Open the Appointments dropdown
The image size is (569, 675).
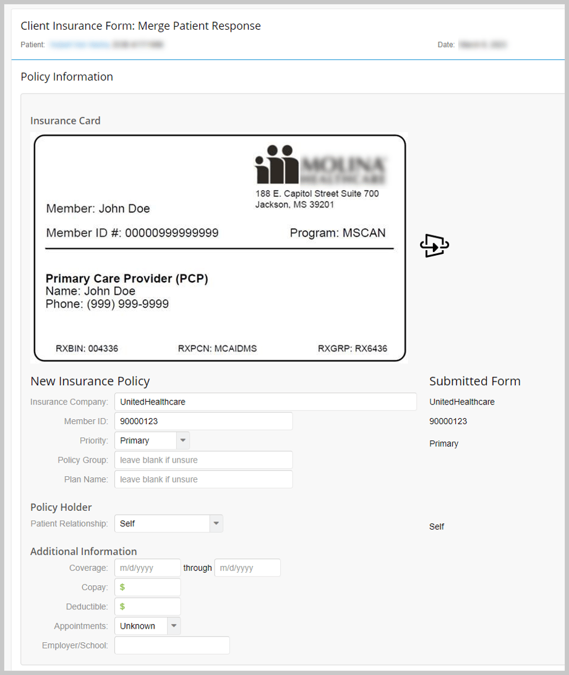(x=174, y=625)
